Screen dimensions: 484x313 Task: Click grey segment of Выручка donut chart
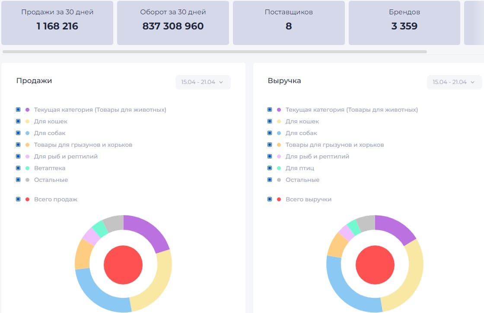367,223
